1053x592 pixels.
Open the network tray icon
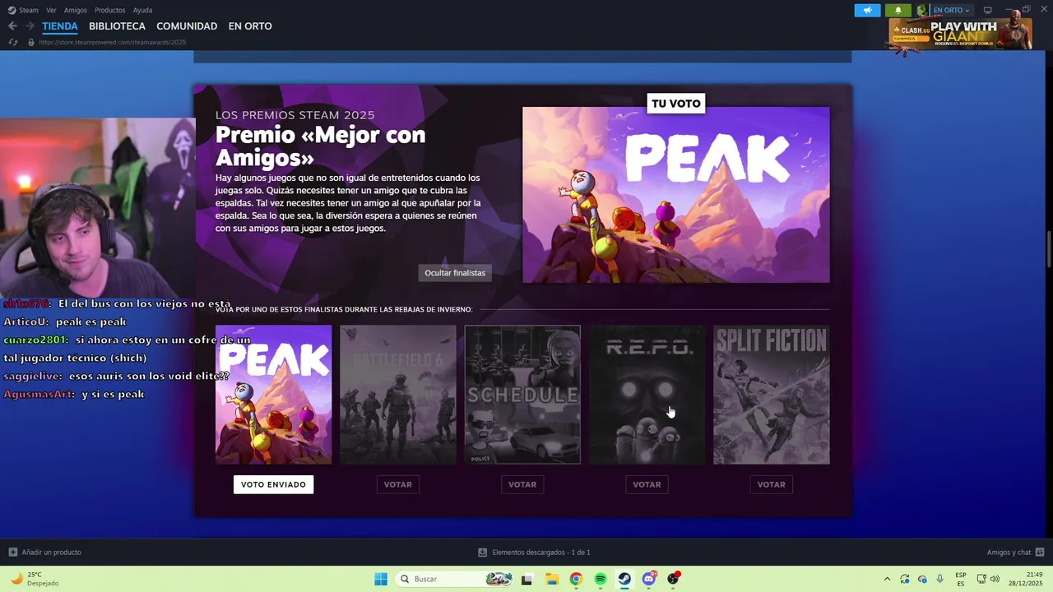981,579
